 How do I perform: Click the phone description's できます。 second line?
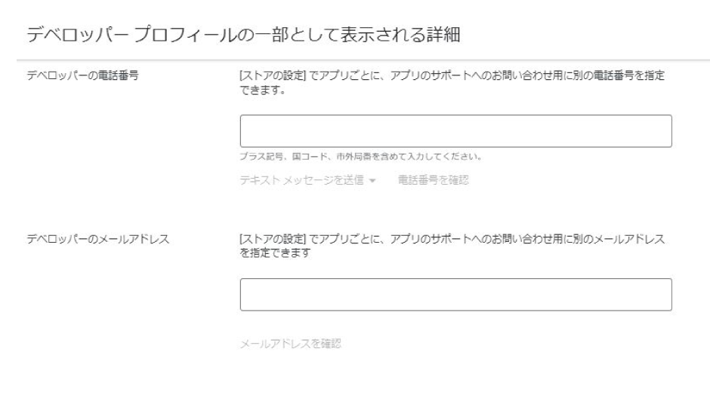tap(260, 88)
